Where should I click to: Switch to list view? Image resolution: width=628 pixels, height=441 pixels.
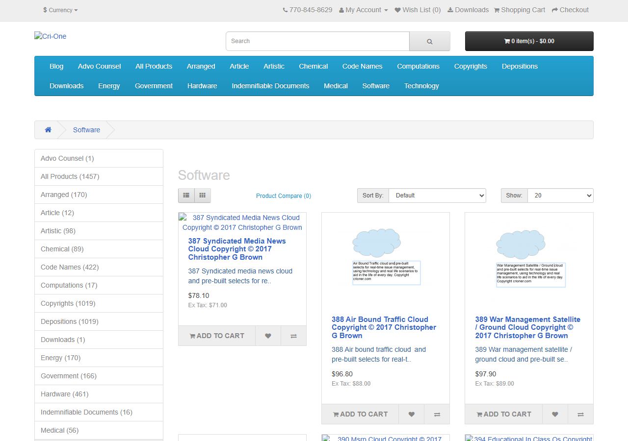pos(186,196)
